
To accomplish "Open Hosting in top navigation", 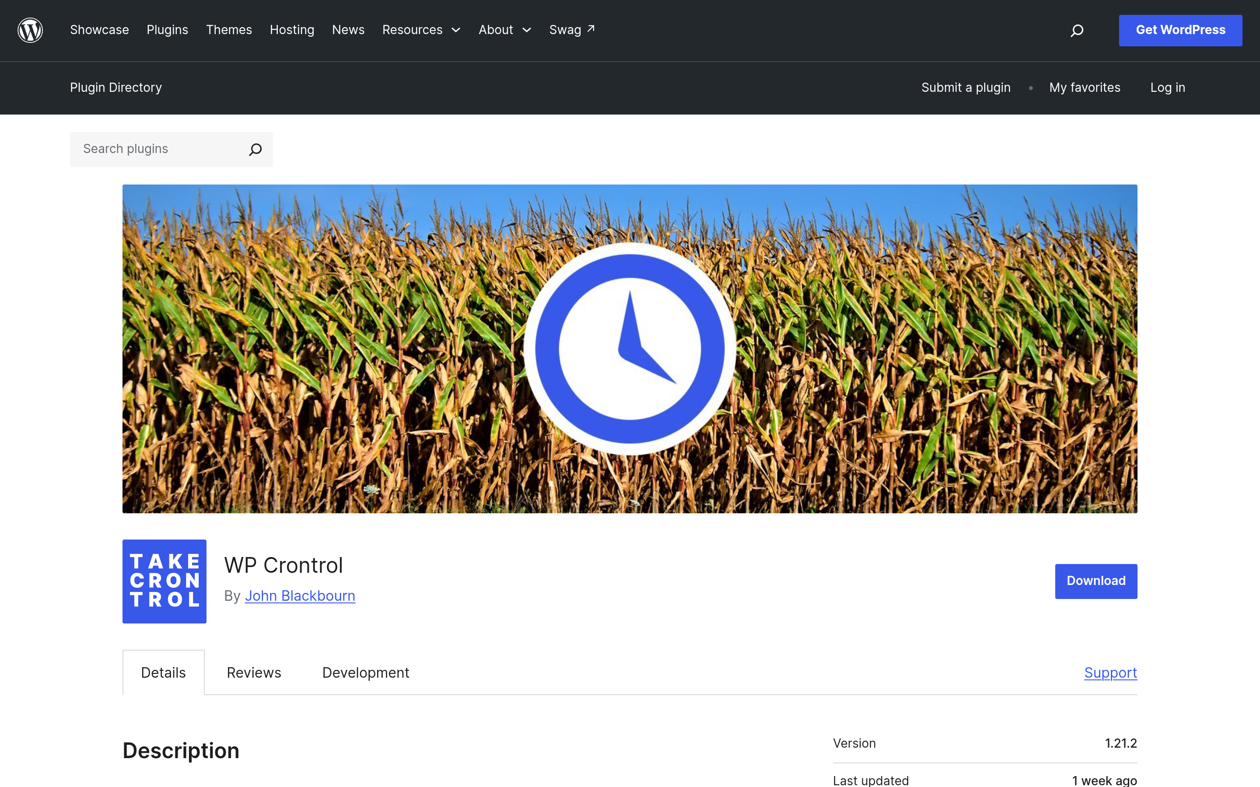I will tap(292, 30).
